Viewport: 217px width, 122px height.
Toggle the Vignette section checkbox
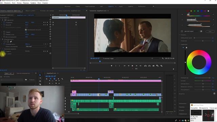point(214,94)
